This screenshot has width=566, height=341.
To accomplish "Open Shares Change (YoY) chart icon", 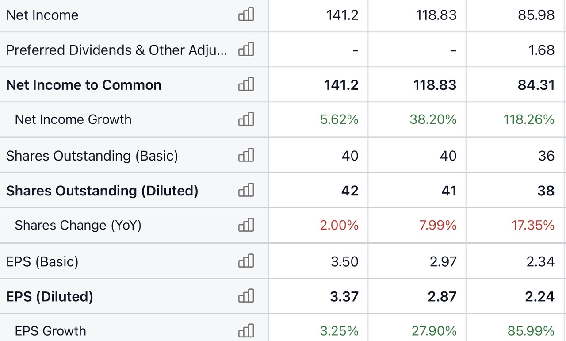I will (x=246, y=225).
